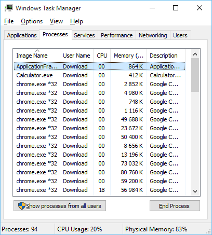Go to the Performance tab
This screenshot has width=212, height=235.
[117, 35]
